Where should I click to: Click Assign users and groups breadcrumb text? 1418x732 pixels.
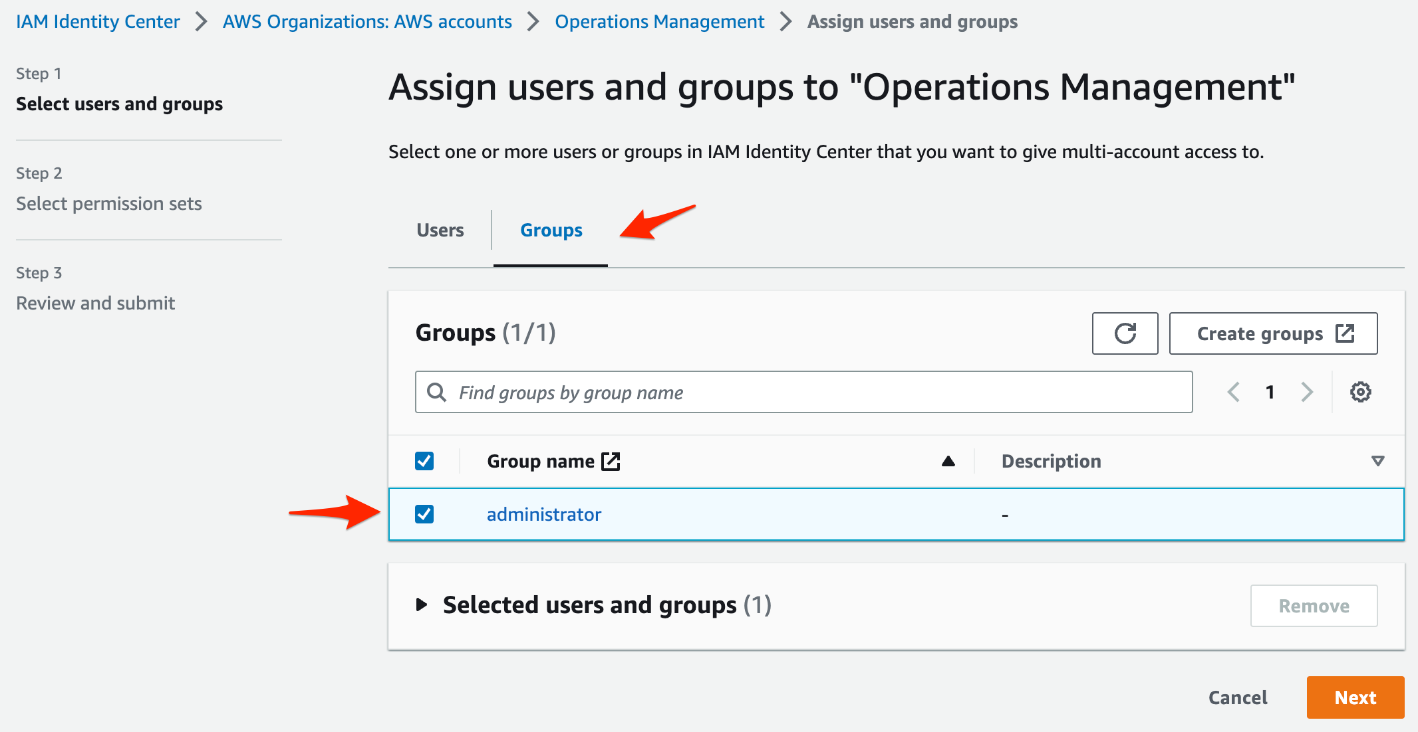[x=913, y=21]
